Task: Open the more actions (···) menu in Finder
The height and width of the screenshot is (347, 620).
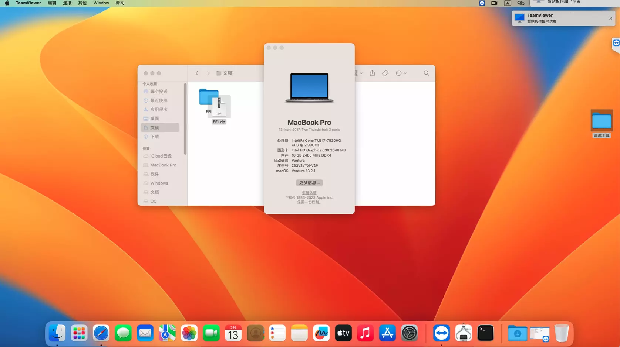Action: coord(400,73)
